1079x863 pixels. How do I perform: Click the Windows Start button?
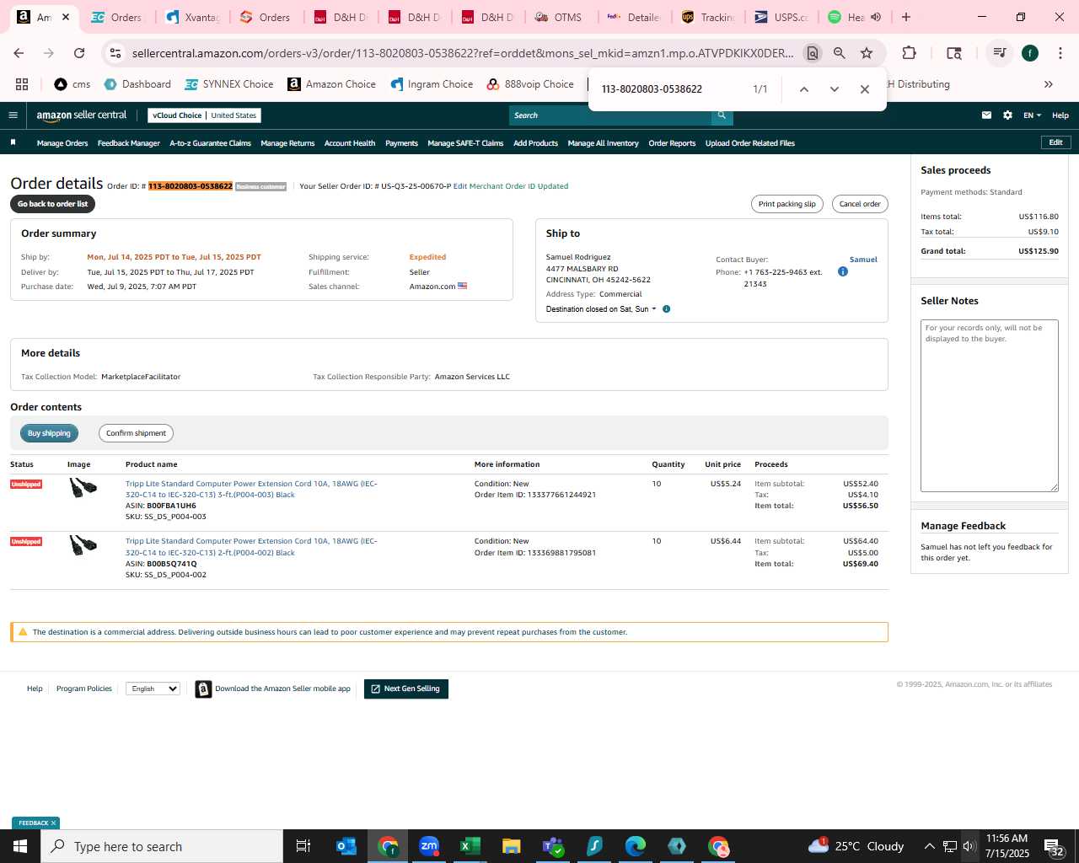click(x=20, y=846)
